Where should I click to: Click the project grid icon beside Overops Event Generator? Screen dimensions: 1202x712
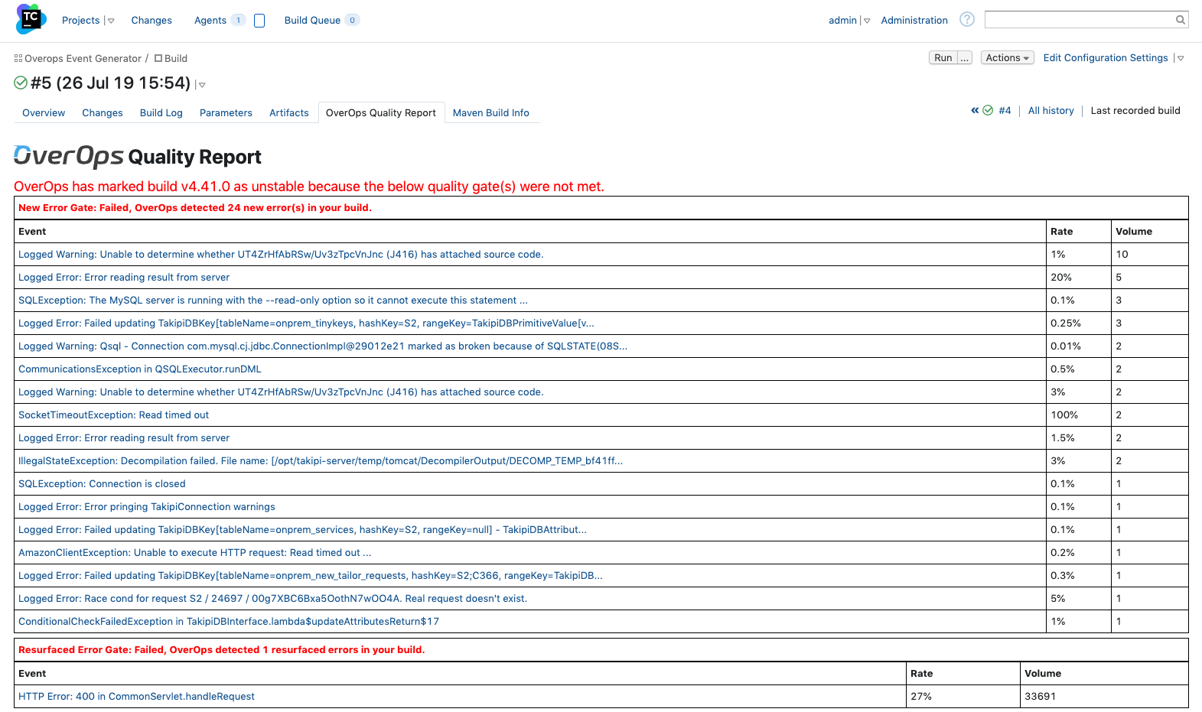18,58
